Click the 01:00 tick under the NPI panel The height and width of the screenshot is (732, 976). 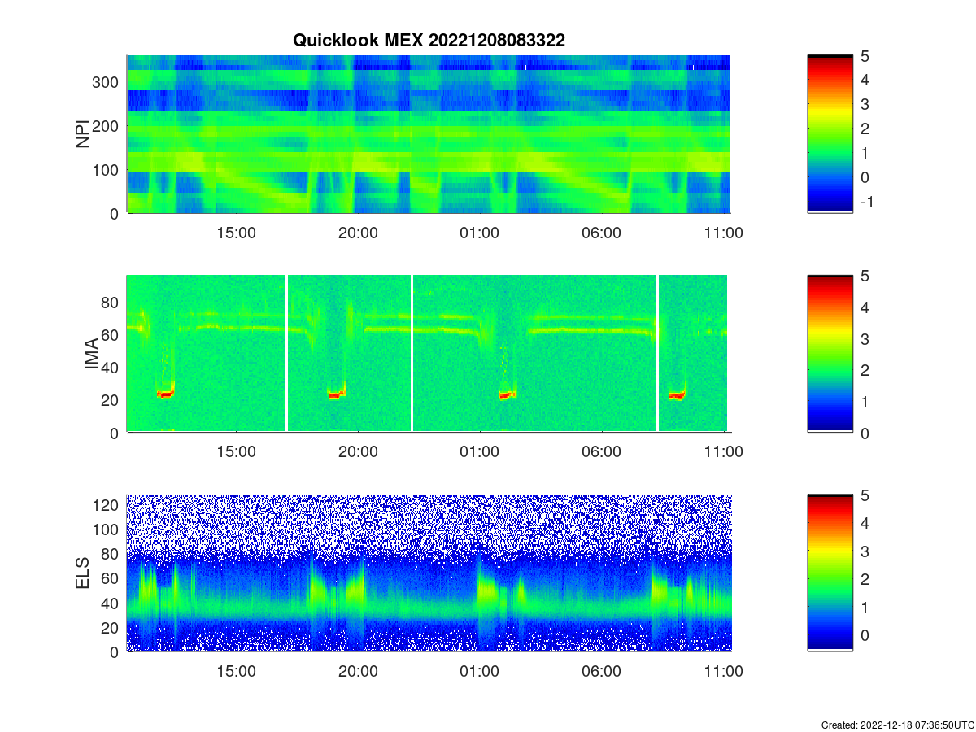(479, 233)
